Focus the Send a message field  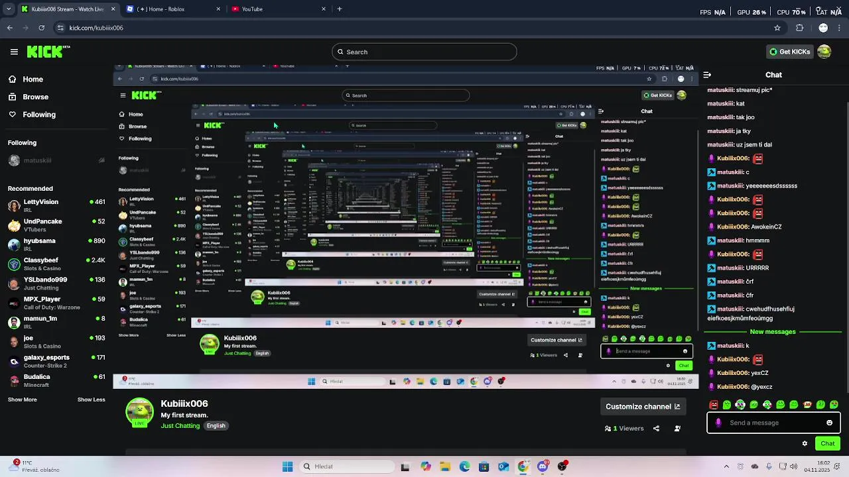click(773, 423)
